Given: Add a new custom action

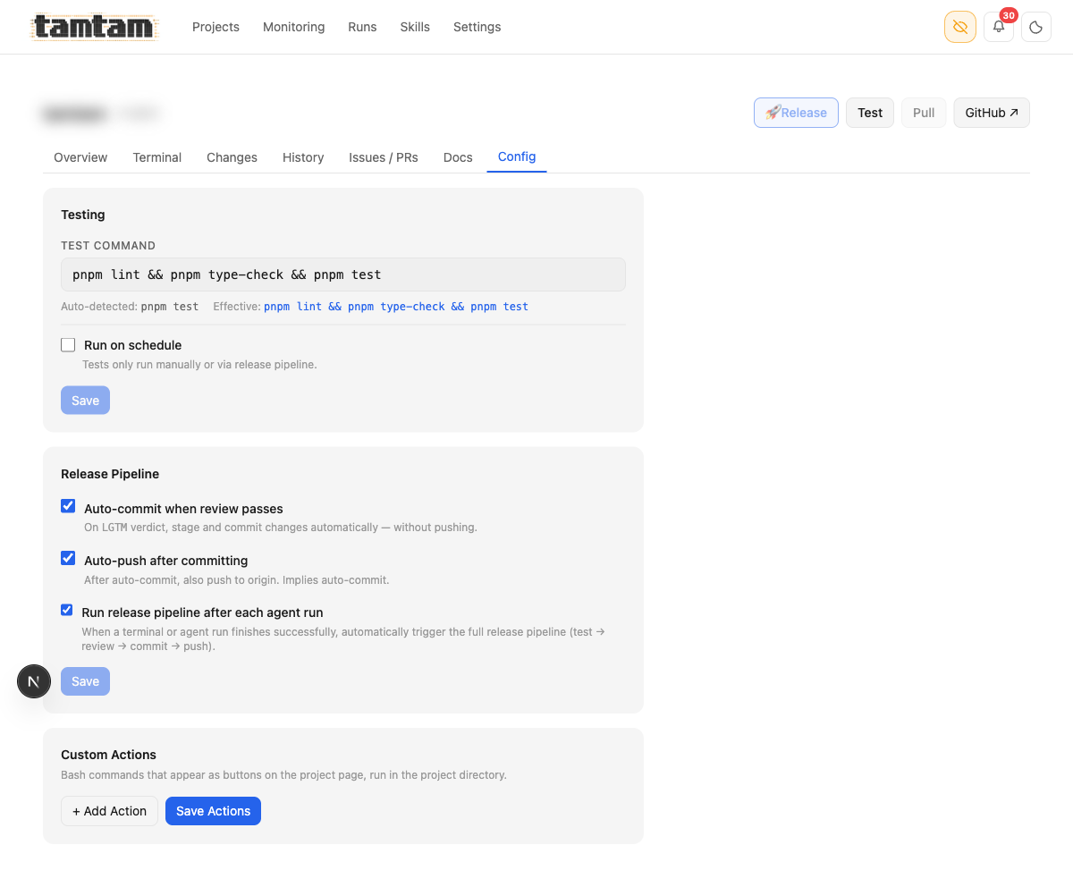Looking at the screenshot, I should [x=109, y=811].
